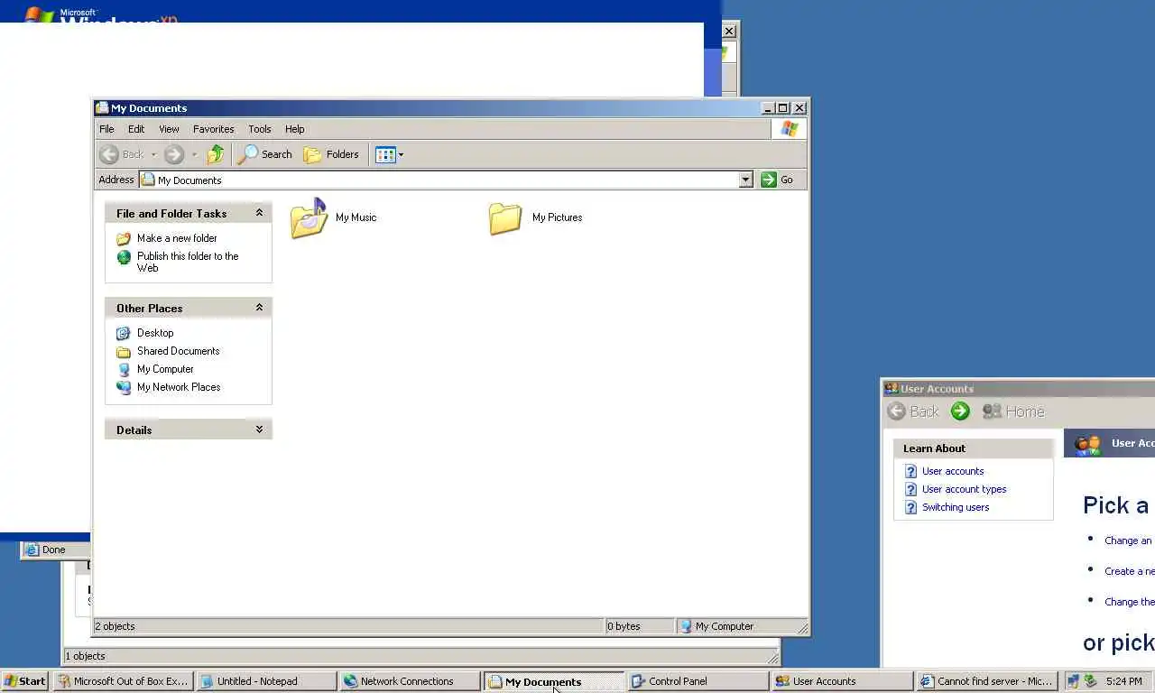Click the Start button

point(24,681)
